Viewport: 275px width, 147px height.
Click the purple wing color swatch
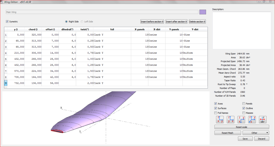pyautogui.click(x=203, y=12)
